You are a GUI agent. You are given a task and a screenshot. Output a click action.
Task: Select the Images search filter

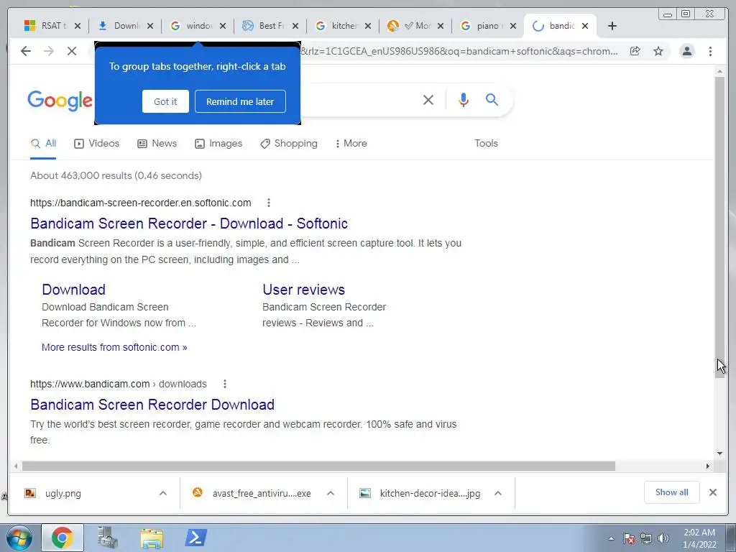click(x=218, y=144)
